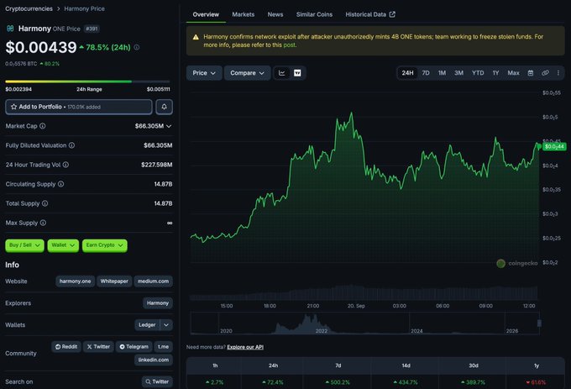This screenshot has width=571, height=389.
Task: Open linkedin.com community link
Action: (x=154, y=360)
